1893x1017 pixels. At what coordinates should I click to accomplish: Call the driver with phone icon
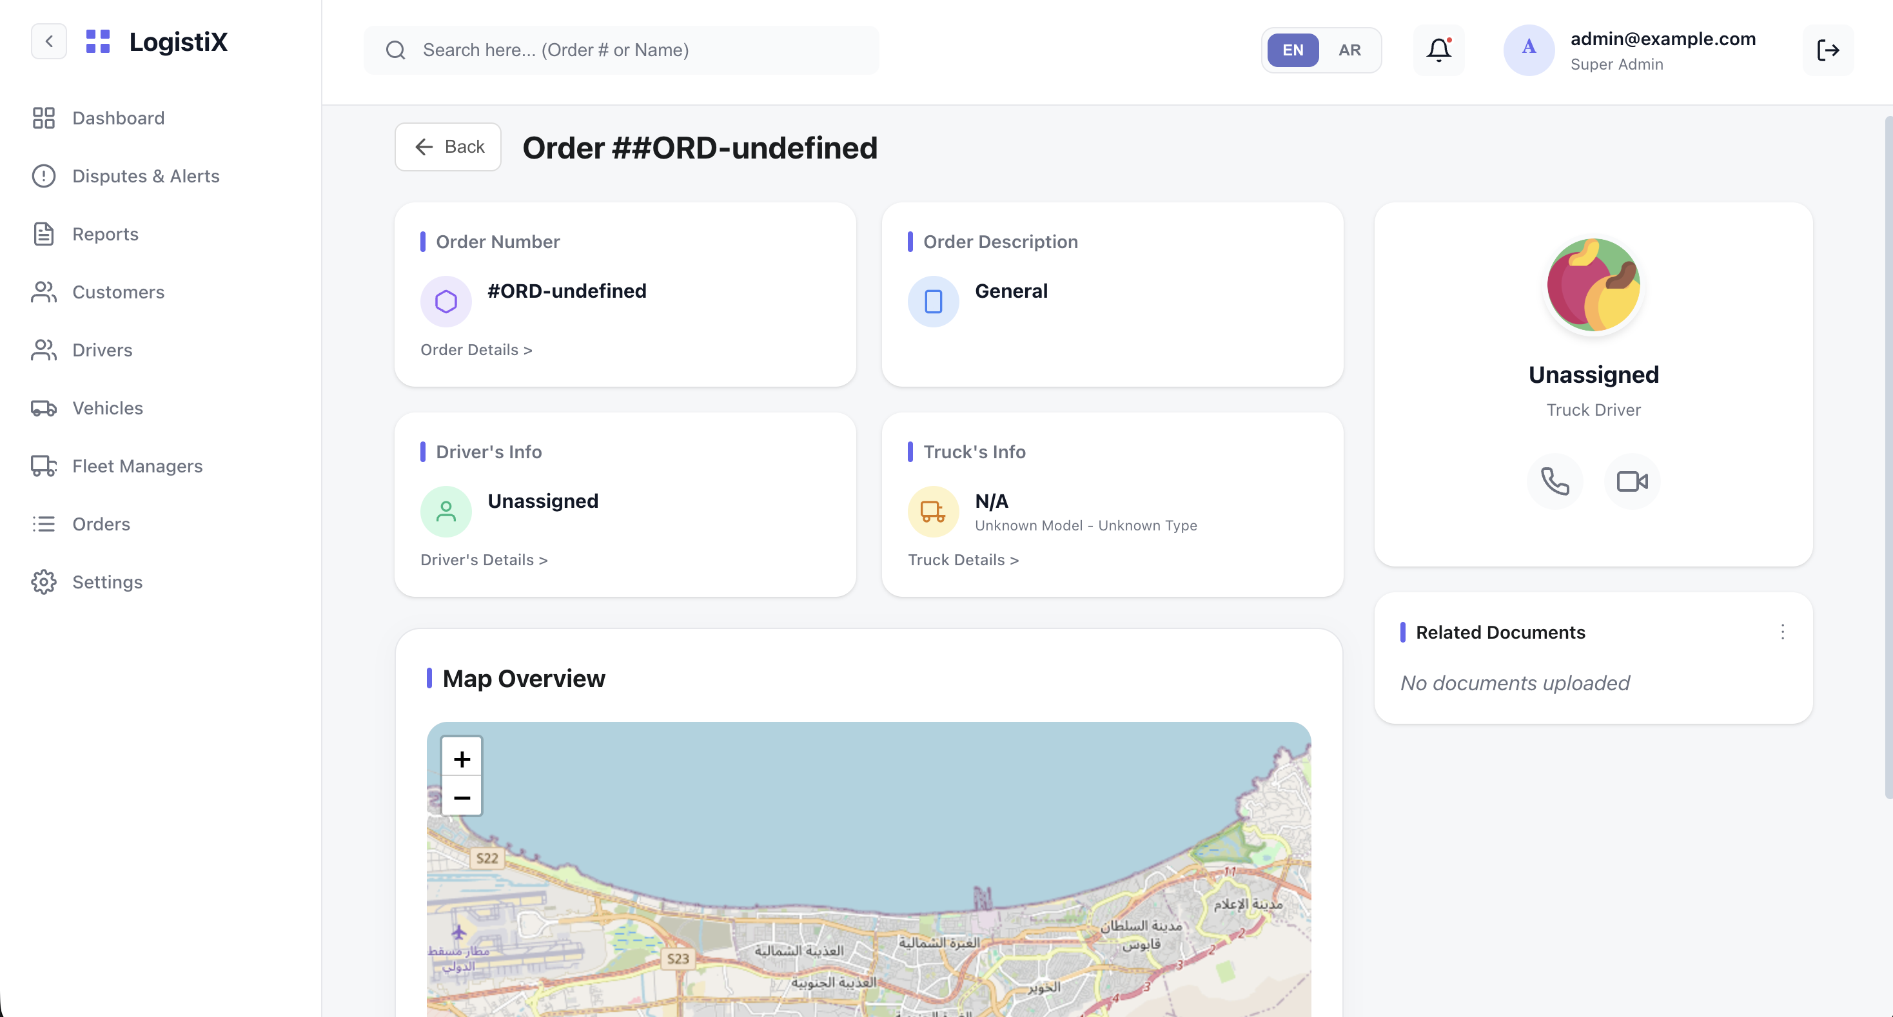pos(1555,481)
